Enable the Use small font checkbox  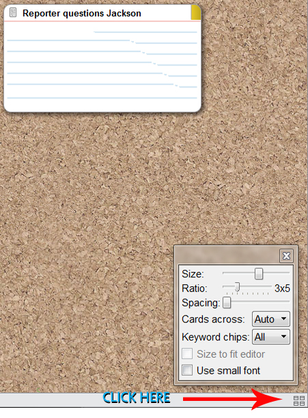coord(187,370)
